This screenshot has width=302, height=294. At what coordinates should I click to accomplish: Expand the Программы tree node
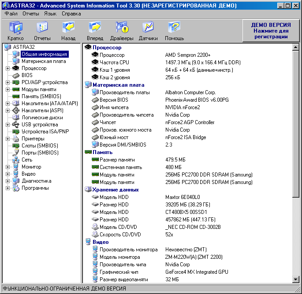(x=7, y=188)
